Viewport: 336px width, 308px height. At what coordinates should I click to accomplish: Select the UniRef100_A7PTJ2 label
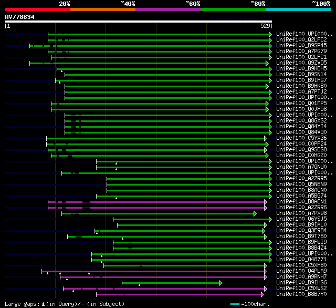(x=301, y=92)
